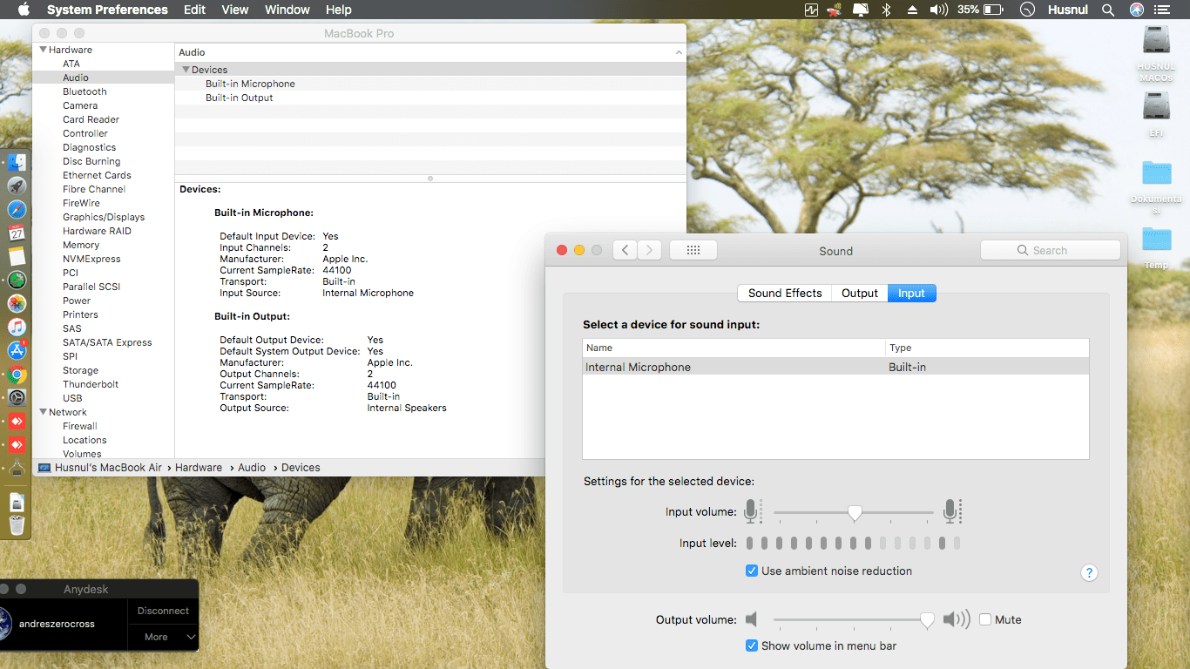Click Disconnect in the Anydesk panel
The height and width of the screenshot is (669, 1190).
coord(163,611)
